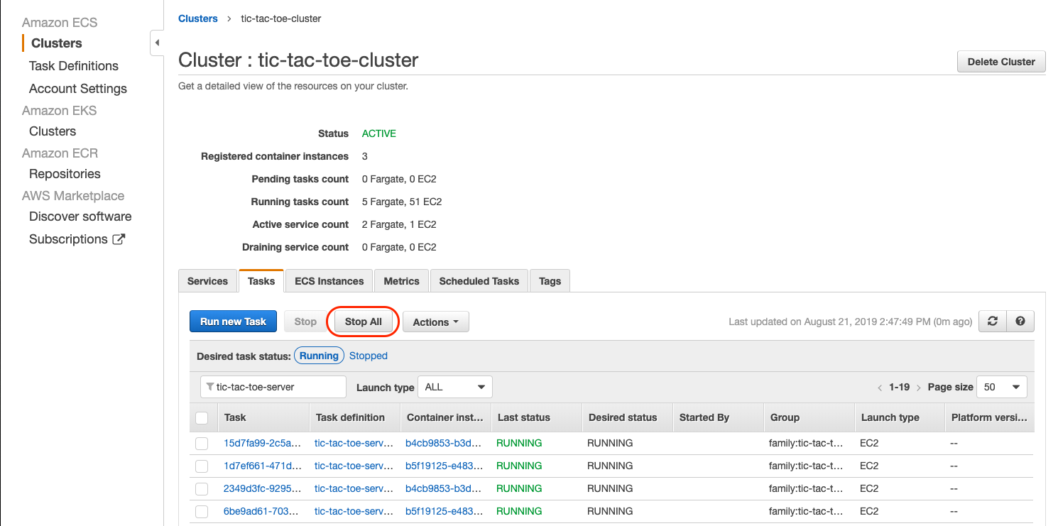The image size is (1058, 526).
Task: Click Clusters breadcrumb link
Action: (x=198, y=18)
